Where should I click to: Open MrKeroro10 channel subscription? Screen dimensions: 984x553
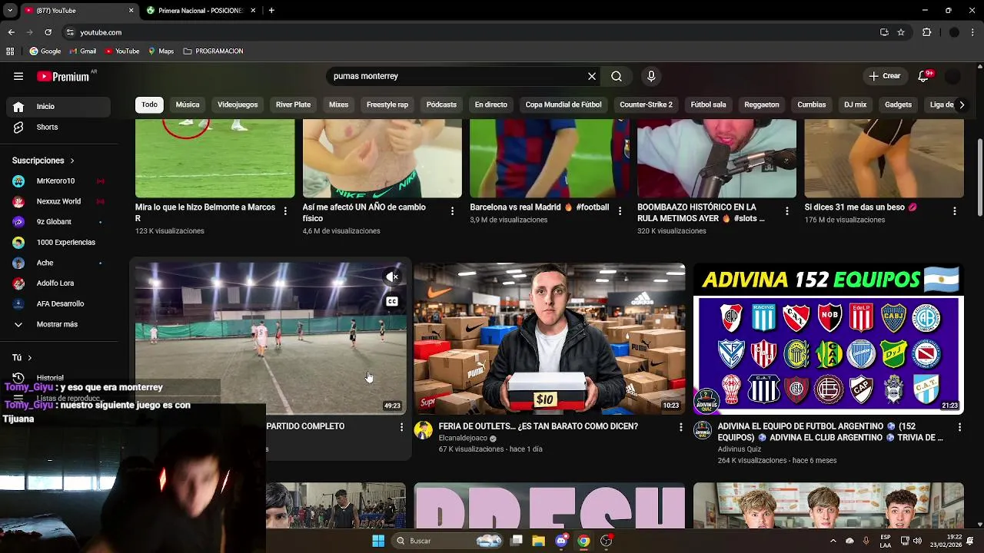60,180
